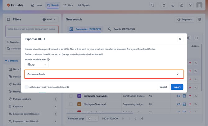Viewport: 208px width, 126px height.
Task: Click the Firmable logo
Action: [15, 5]
